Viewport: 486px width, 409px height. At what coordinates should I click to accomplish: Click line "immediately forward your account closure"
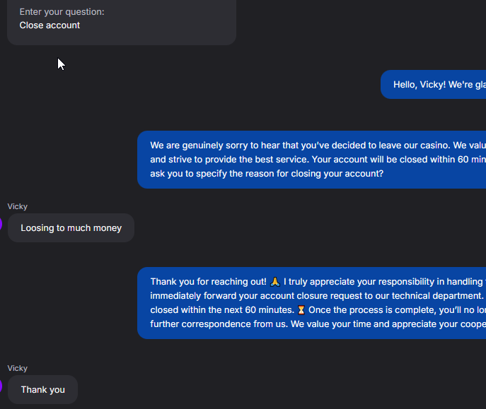311,296
